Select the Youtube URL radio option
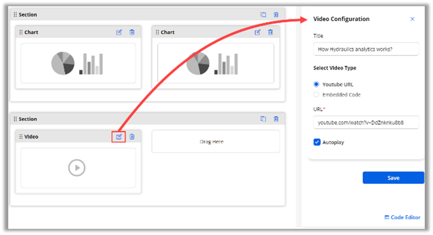 coord(316,84)
